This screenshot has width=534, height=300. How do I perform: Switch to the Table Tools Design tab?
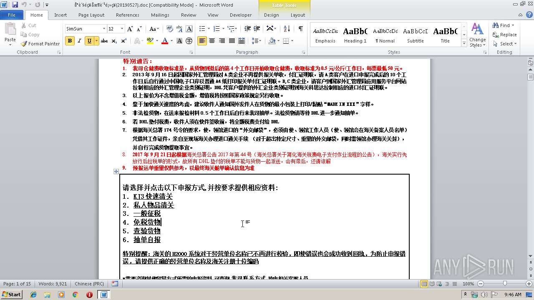272,15
